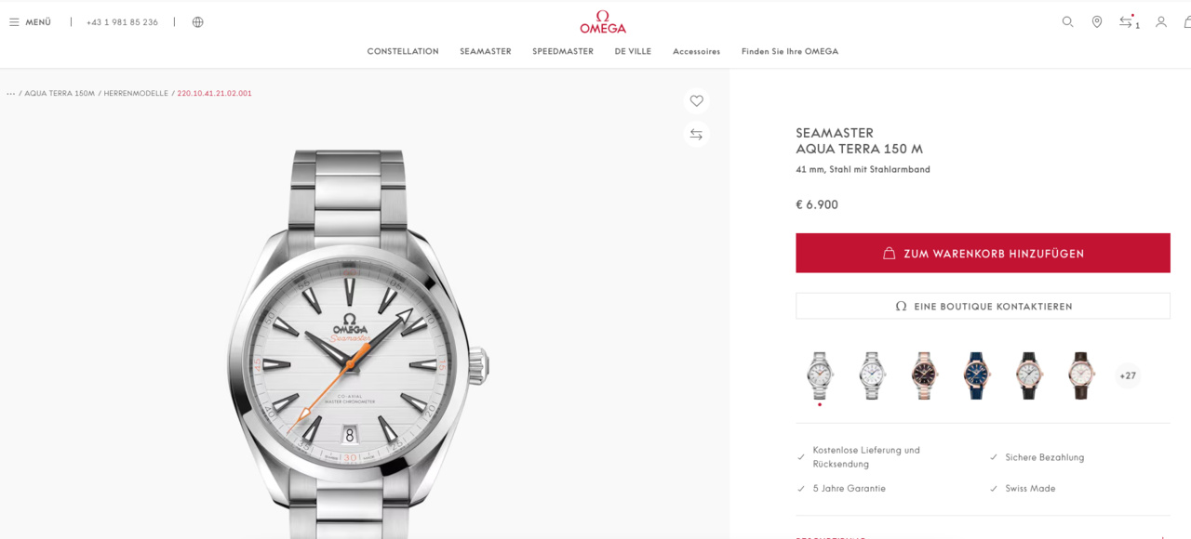
Task: Open the SEAMASTER navigation menu
Action: click(486, 52)
